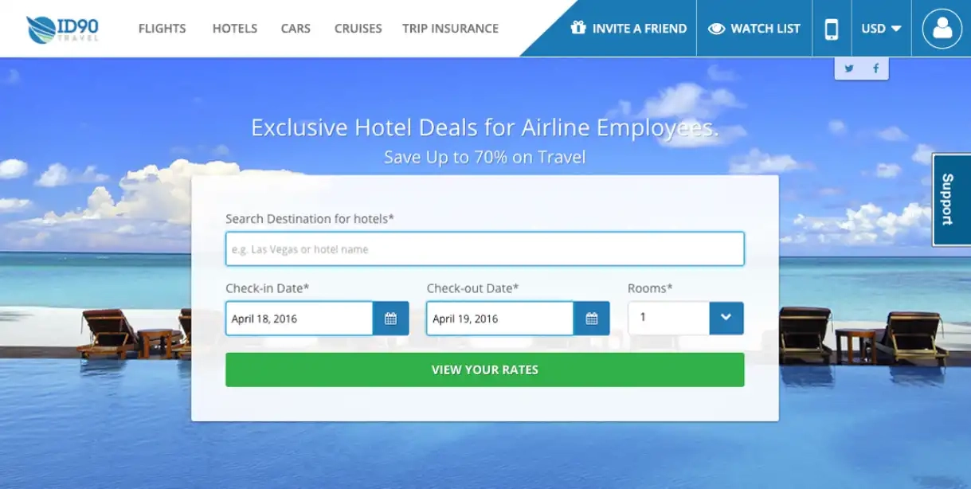Screen dimensions: 971x489
Task: Open the Rooms selection box showing 1
Action: [669, 318]
